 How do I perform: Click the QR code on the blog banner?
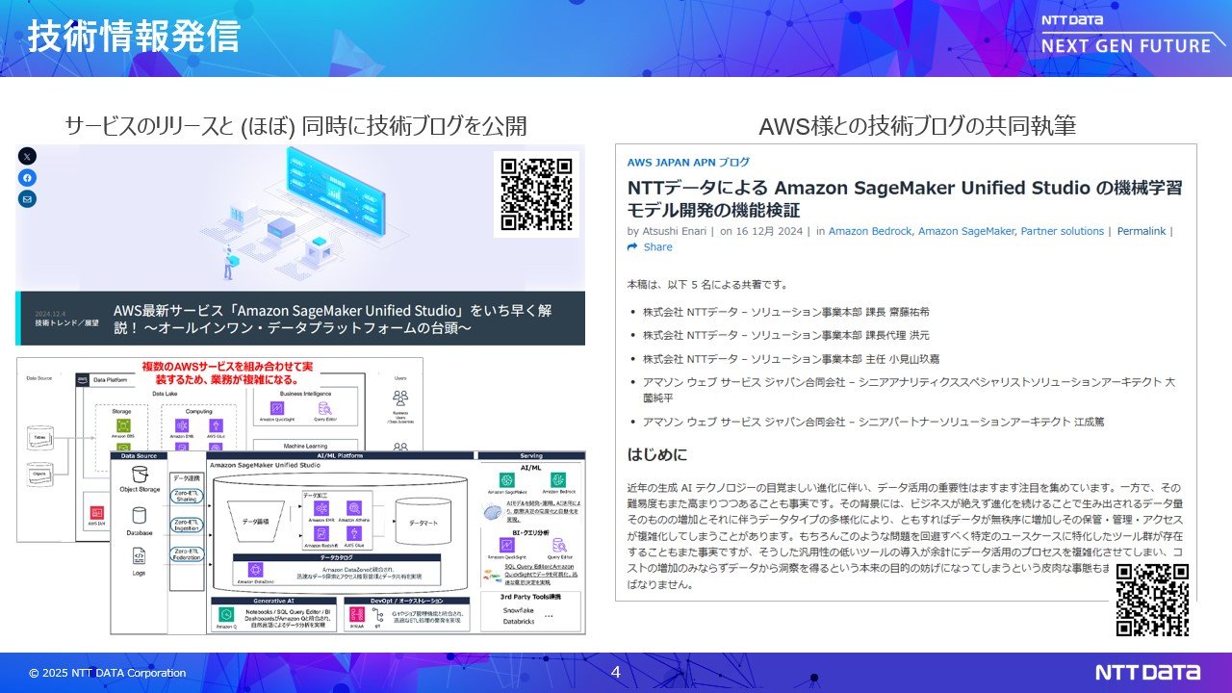tap(537, 193)
